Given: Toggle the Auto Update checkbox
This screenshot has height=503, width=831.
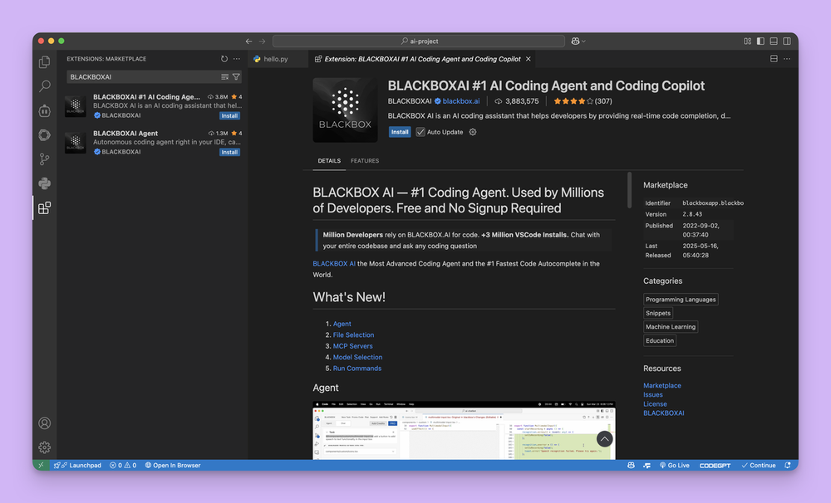Looking at the screenshot, I should click(420, 132).
